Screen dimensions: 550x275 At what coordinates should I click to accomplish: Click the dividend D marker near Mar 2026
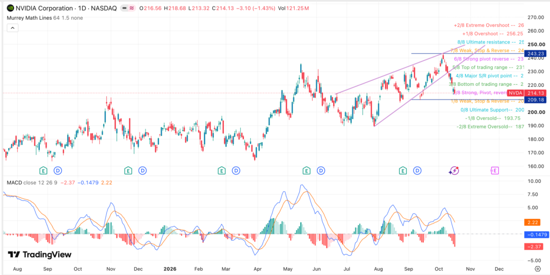tap(236, 171)
